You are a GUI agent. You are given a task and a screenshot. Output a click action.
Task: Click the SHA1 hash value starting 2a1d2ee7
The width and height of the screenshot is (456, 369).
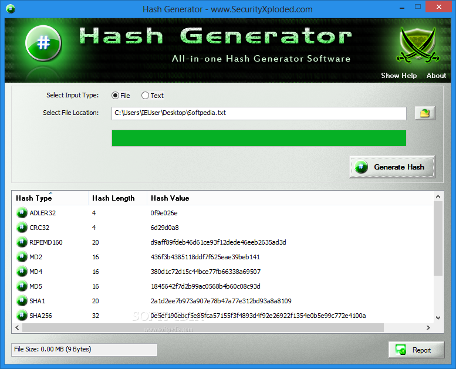[x=221, y=301]
